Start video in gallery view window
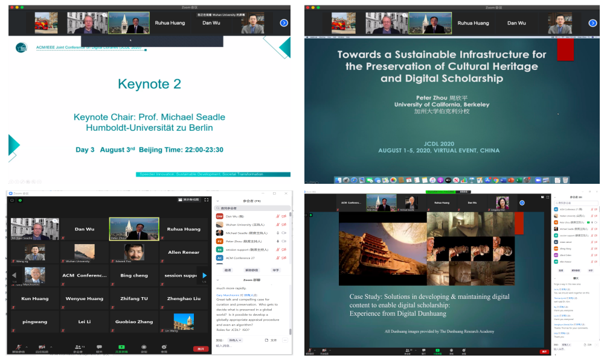 click(x=42, y=348)
